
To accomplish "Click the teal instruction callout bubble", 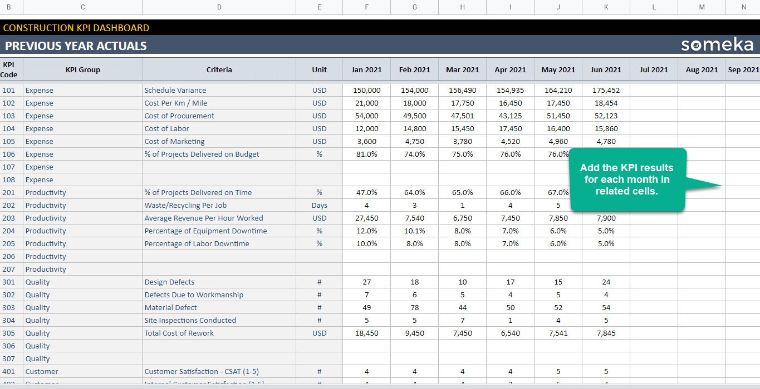I will tap(628, 179).
